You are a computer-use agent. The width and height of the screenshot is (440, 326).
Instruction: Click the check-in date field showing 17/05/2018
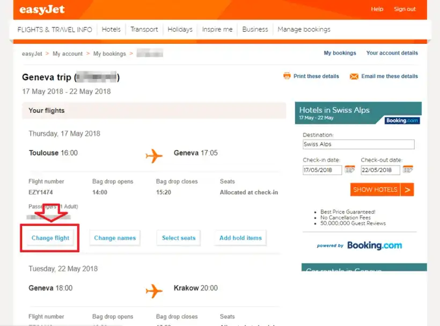point(322,169)
